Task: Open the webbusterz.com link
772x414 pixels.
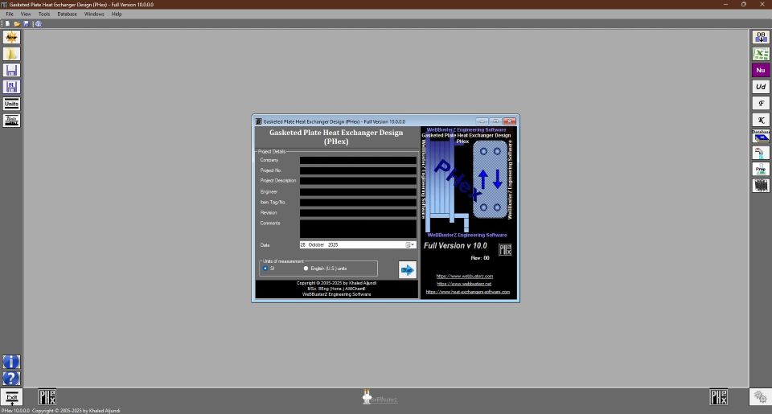Action: 465,277
